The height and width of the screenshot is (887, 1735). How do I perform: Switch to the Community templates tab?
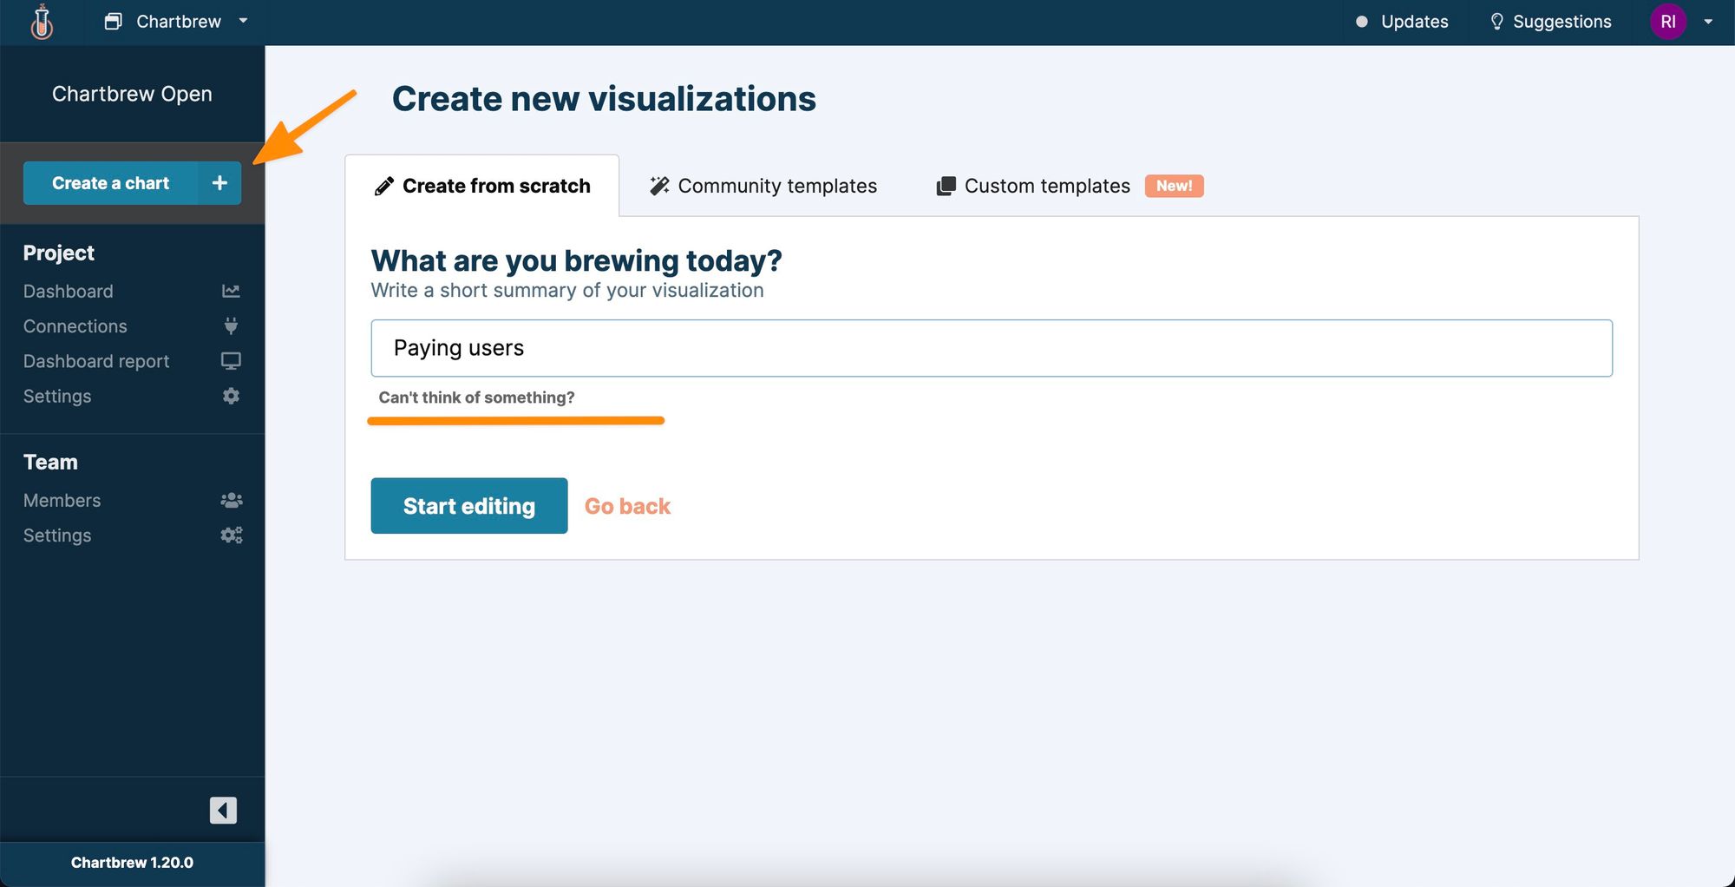point(776,186)
